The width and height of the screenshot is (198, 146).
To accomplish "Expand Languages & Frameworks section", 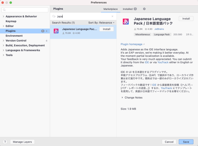I will tap(3, 50).
